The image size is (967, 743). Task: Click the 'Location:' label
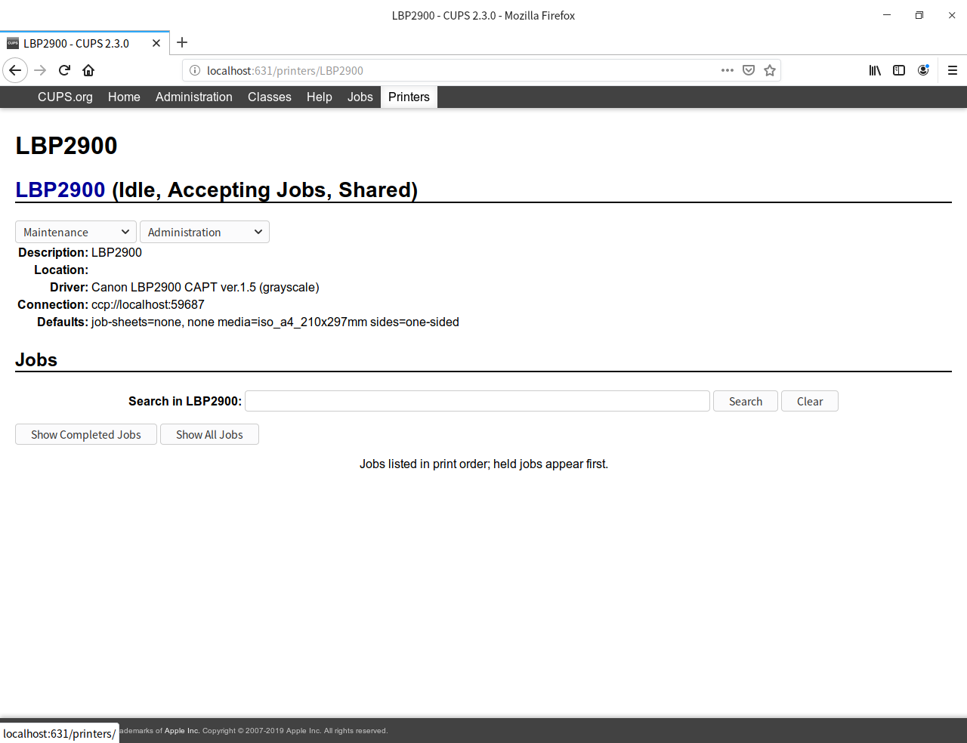tap(61, 270)
